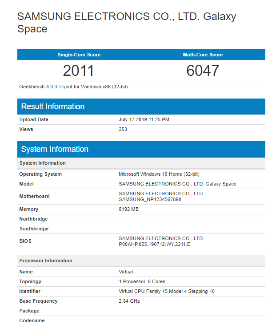Click the blue System Information section header
The image size is (272, 328).
tap(141, 150)
